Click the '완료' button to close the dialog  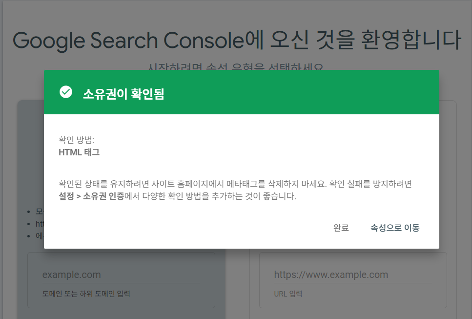point(341,228)
